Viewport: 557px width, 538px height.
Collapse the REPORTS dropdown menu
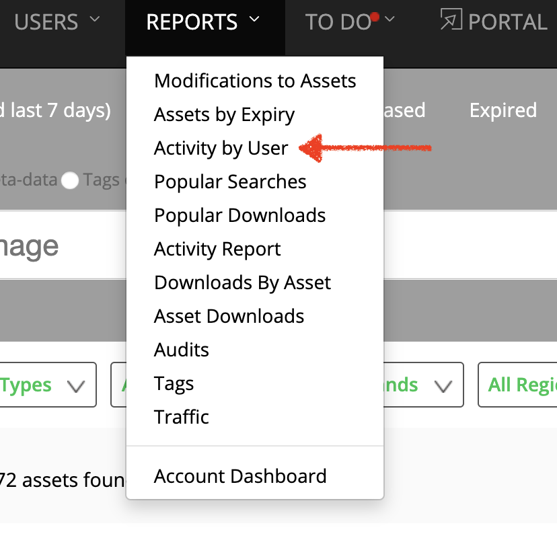point(204,22)
